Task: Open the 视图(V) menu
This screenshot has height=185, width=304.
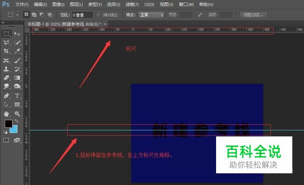Action: (166, 5)
